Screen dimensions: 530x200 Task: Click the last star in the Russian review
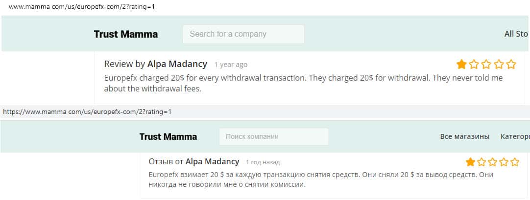(x=515, y=162)
